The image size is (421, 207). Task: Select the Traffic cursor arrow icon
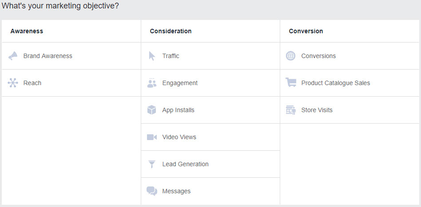tap(152, 56)
